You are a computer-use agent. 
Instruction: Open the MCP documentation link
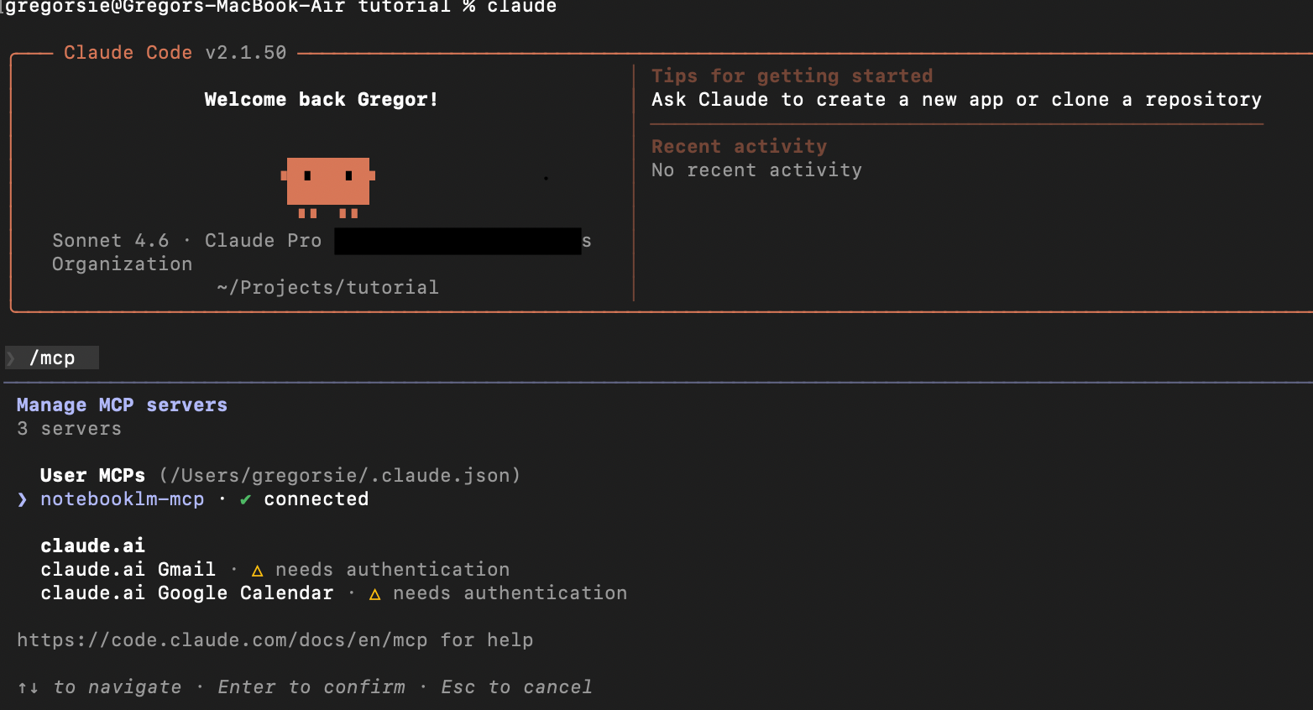pyautogui.click(x=224, y=640)
